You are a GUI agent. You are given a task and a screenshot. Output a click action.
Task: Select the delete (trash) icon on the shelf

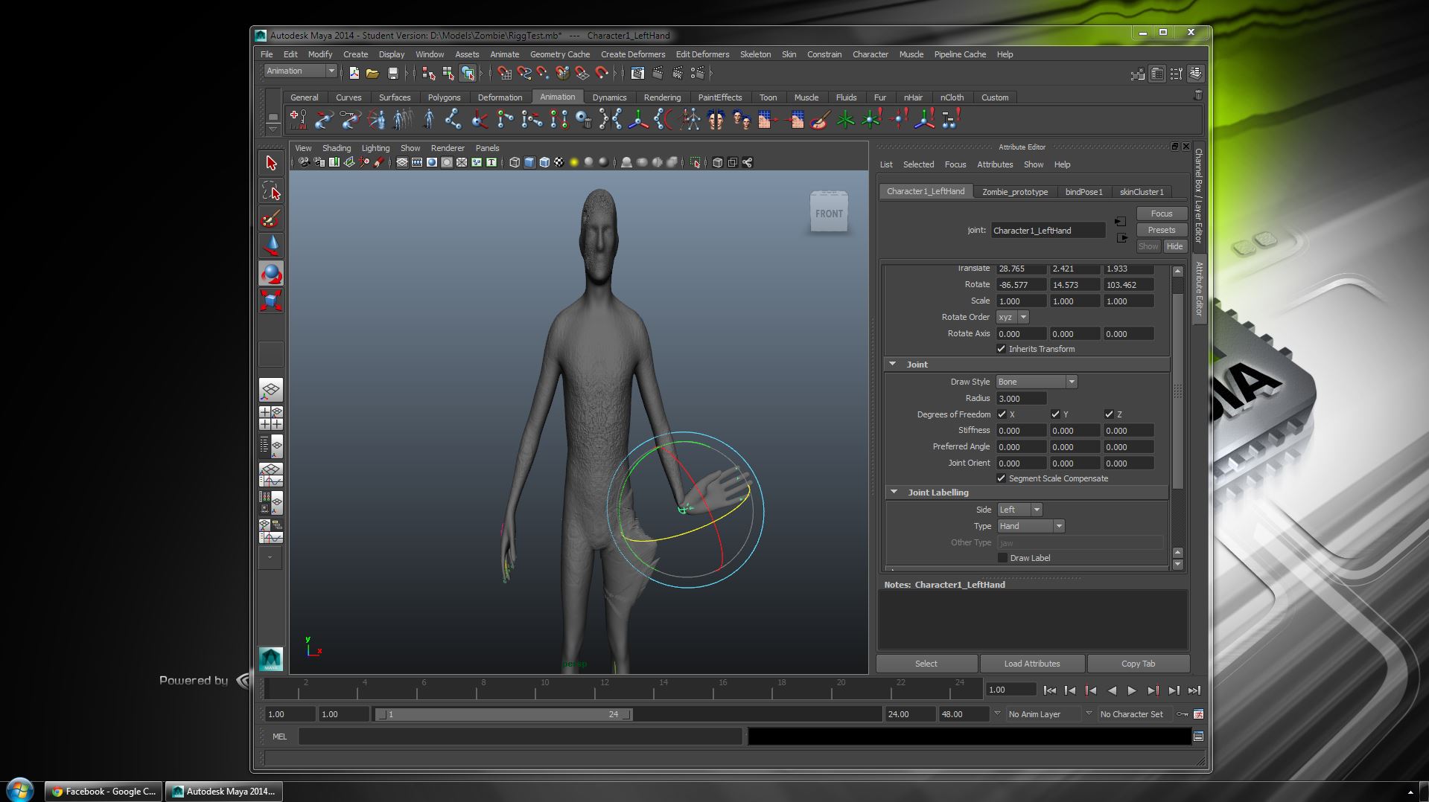click(x=588, y=119)
